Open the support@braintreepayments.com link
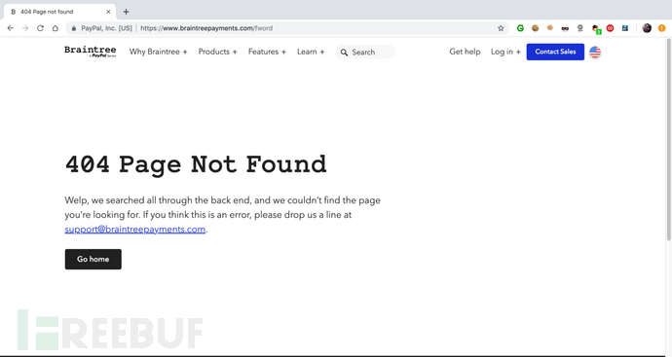 135,230
